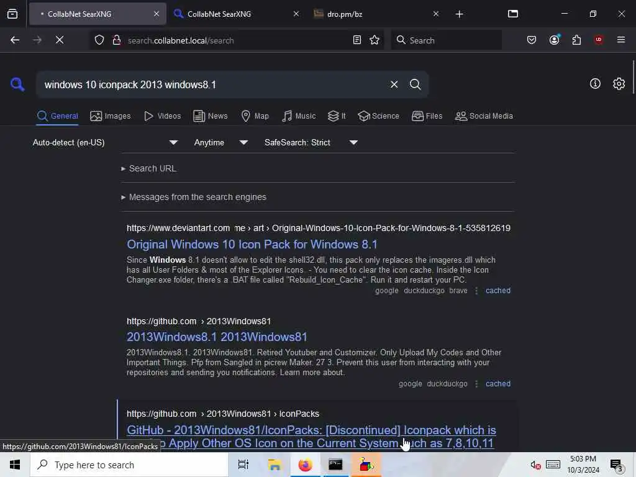Clear the search query with X
636x477 pixels.
(x=394, y=84)
